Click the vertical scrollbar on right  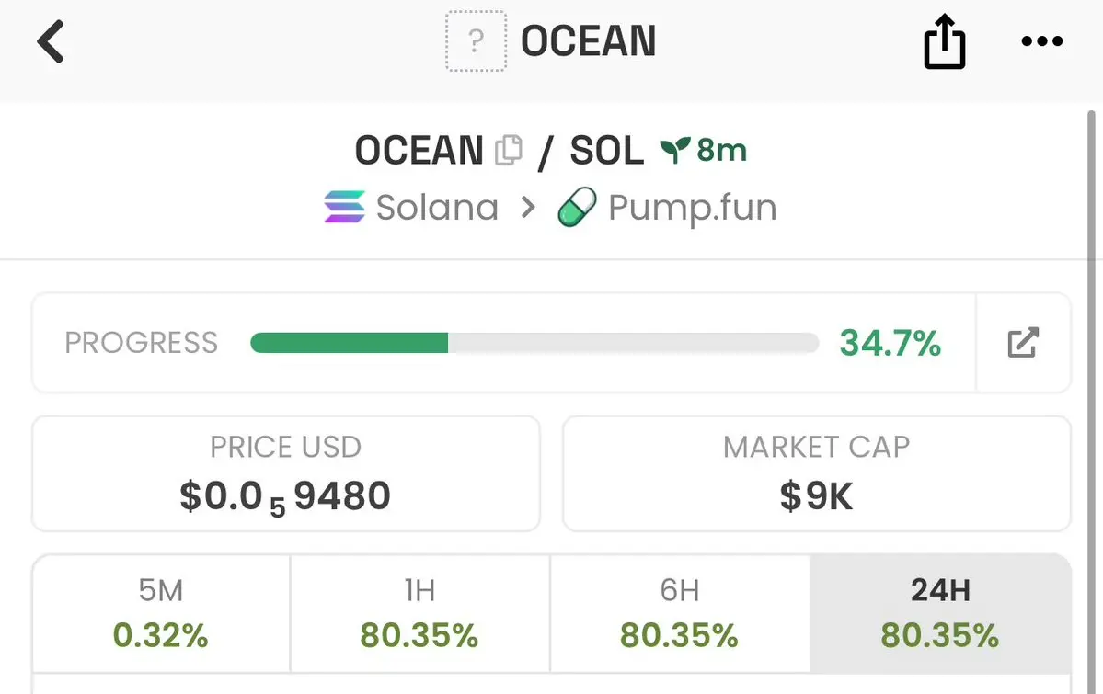tap(1091, 401)
